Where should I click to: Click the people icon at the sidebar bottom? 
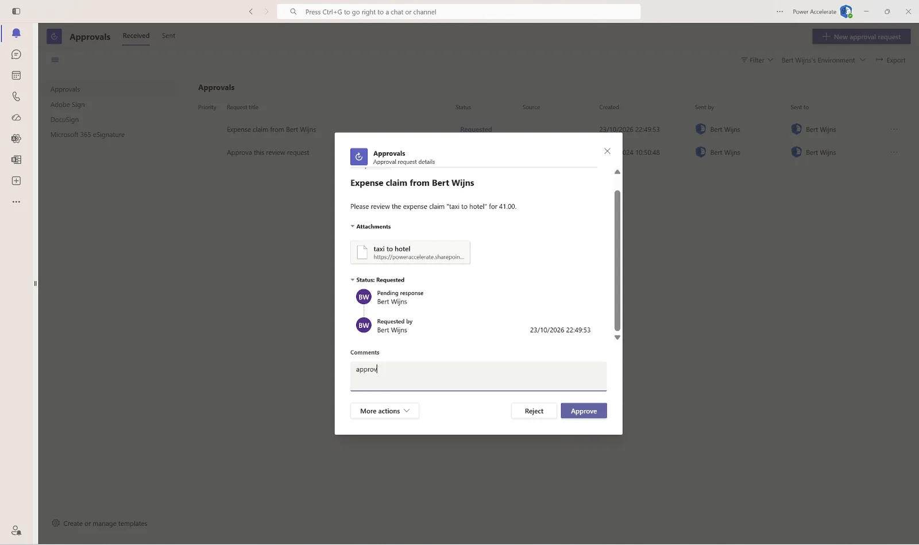[x=16, y=530]
